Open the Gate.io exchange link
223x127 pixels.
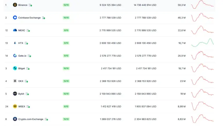[x=22, y=56]
